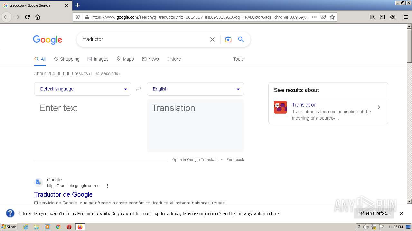This screenshot has height=231, width=412.
Task: Reload the current page
Action: click(x=27, y=17)
